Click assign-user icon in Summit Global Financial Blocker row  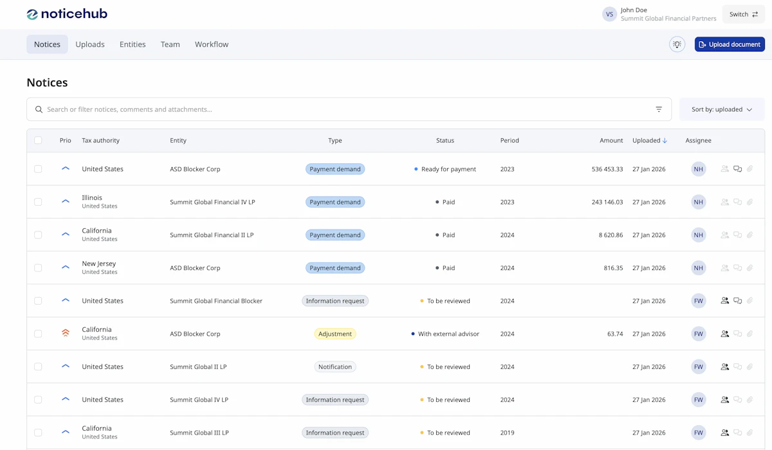(725, 301)
